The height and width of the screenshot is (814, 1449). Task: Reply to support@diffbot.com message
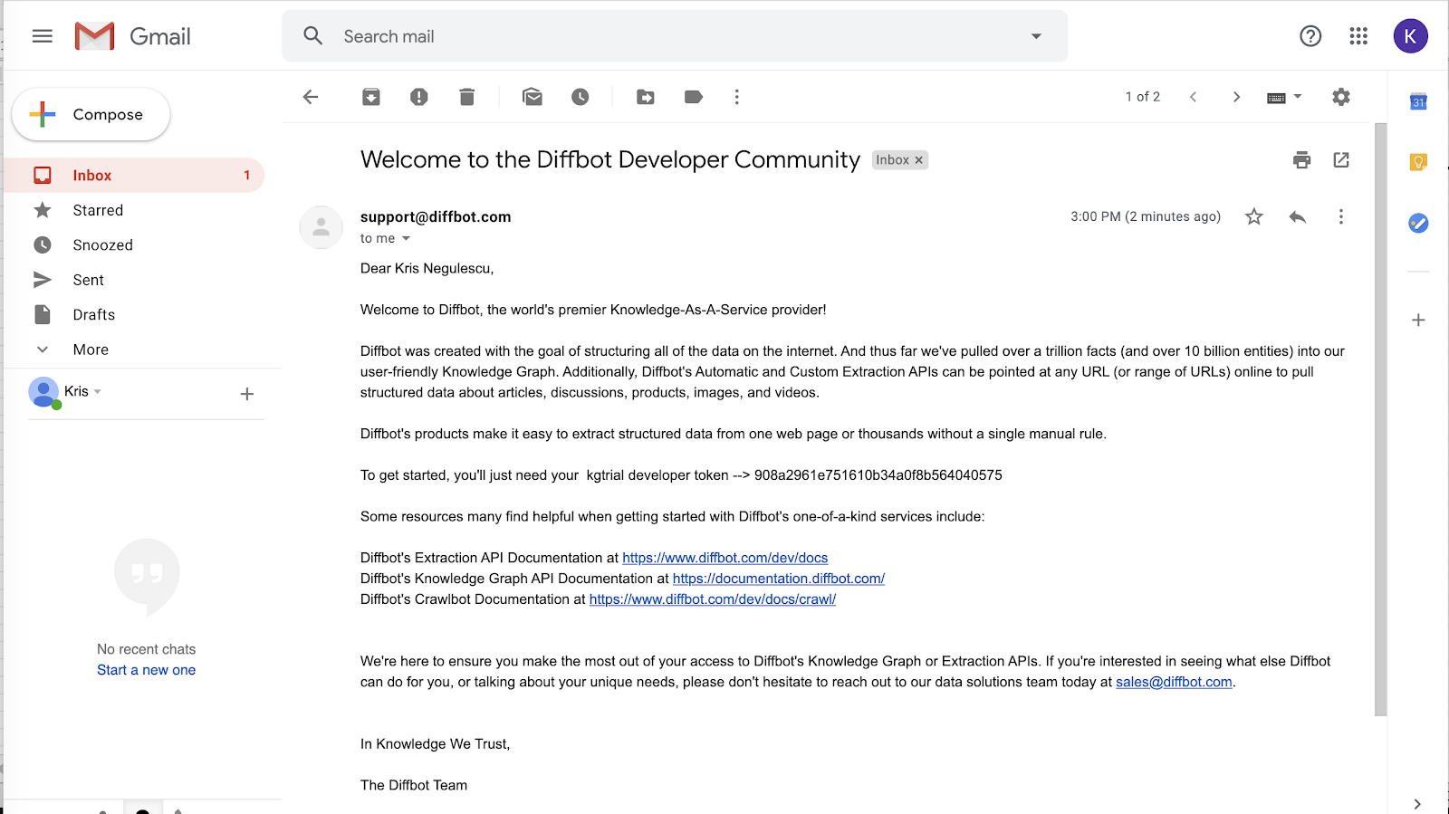click(x=1298, y=216)
